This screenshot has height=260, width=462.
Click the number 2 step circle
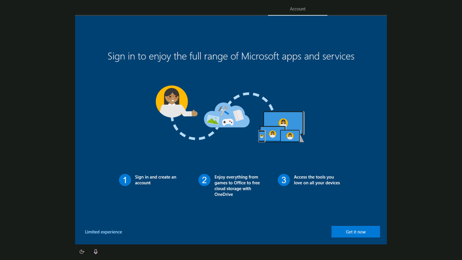[204, 180]
